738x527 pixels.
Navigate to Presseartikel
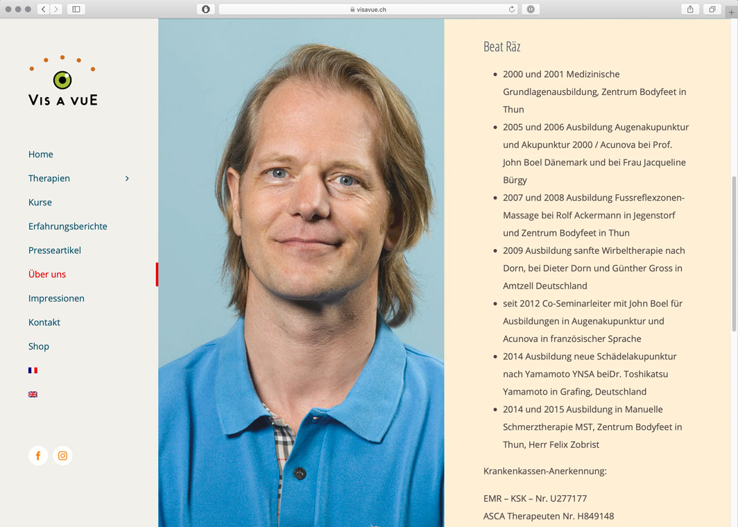pyautogui.click(x=55, y=250)
